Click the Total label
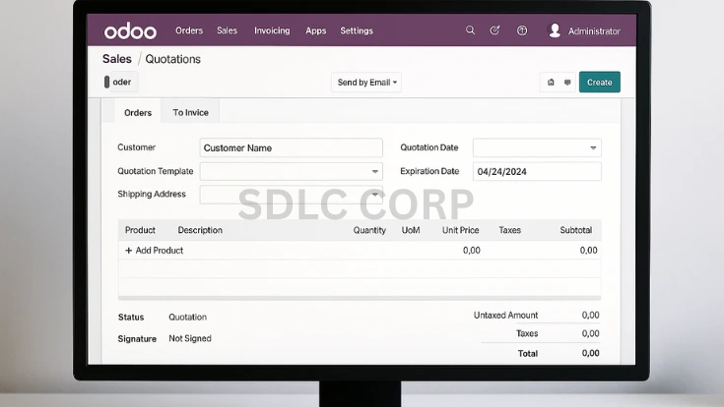Image resolution: width=724 pixels, height=407 pixels. [528, 354]
